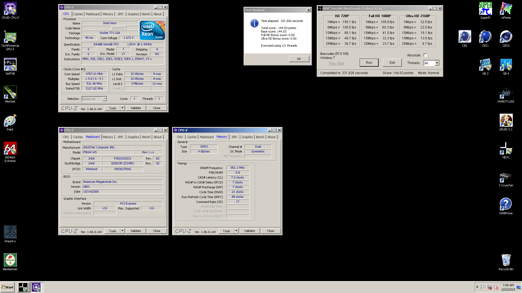Click the CPU-Z taskbar button
Screen dimensions: 522x293
tap(36, 287)
